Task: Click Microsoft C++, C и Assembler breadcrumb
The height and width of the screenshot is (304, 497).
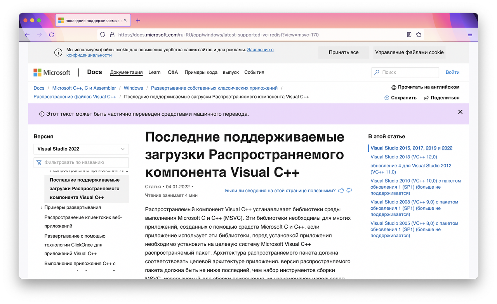Action: 84,88
